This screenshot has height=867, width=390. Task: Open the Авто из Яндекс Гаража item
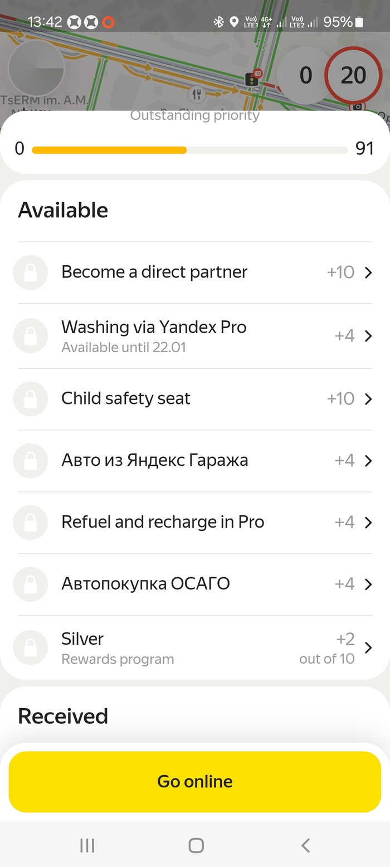154,460
